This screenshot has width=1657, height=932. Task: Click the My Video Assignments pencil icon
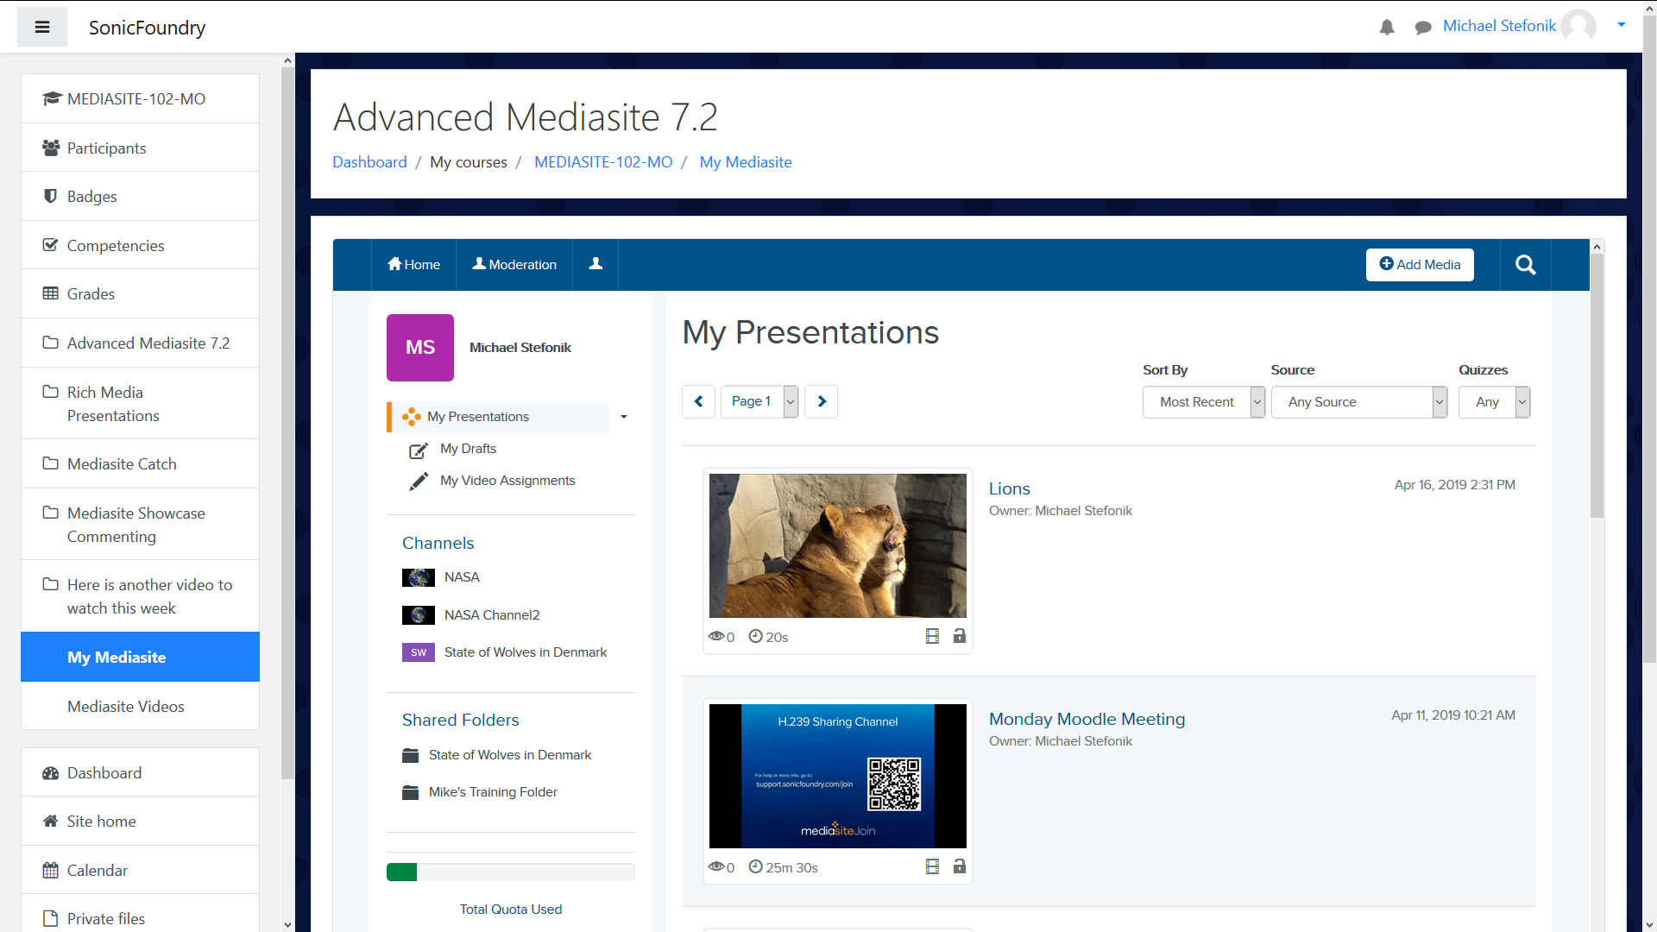click(x=419, y=482)
